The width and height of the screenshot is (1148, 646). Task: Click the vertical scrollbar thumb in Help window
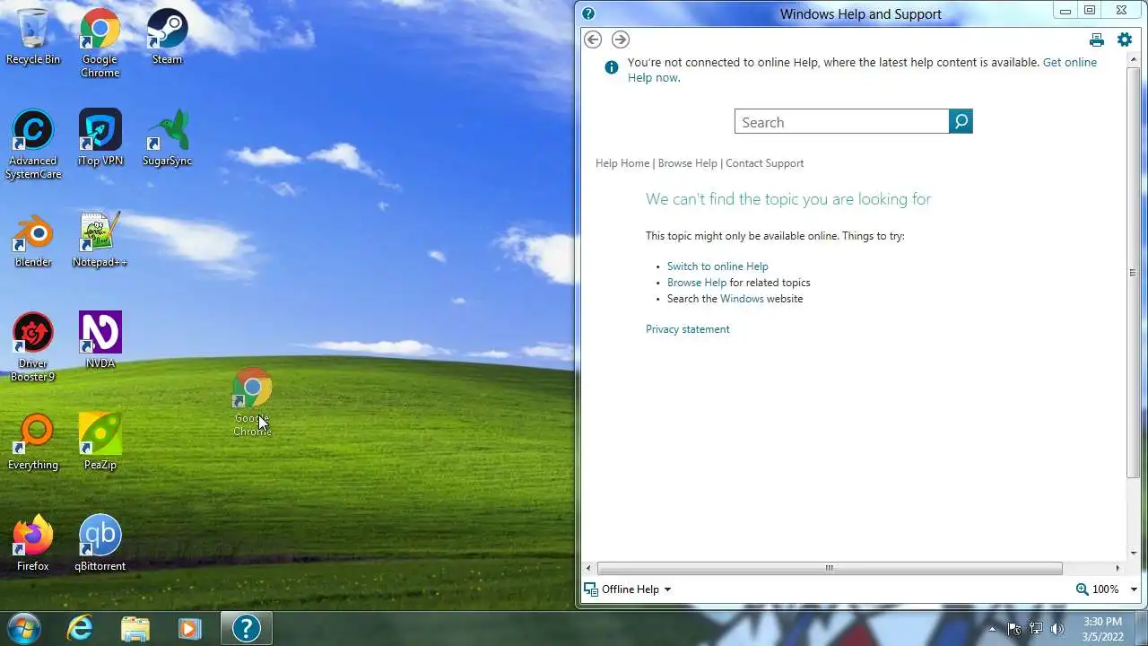tap(1133, 273)
